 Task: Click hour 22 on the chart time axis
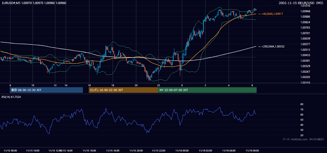click(x=159, y=85)
